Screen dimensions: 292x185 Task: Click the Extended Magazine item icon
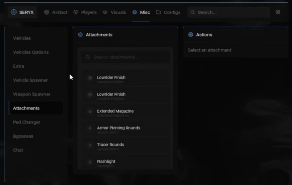(90, 112)
